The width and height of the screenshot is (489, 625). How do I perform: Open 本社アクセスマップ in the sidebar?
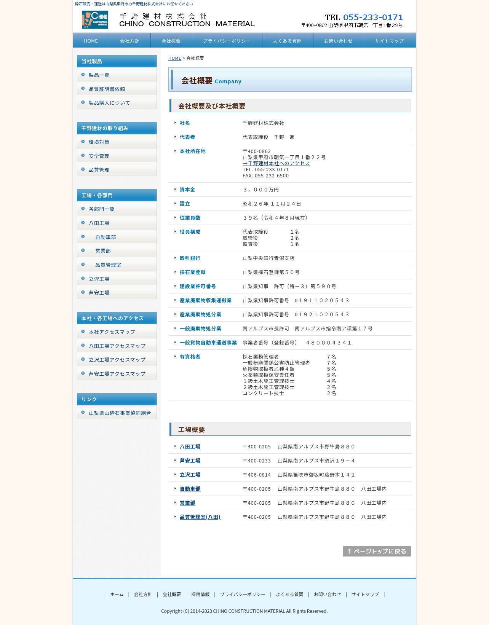(117, 332)
